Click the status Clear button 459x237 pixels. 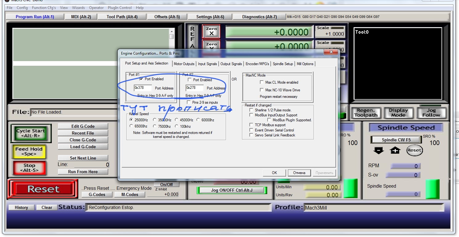coord(47,207)
